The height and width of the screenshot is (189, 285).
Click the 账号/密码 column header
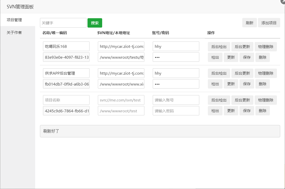(161, 33)
